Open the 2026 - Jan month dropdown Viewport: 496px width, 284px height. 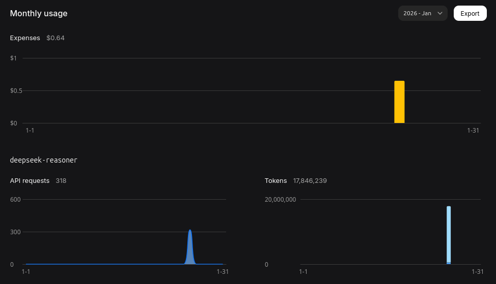click(418, 13)
